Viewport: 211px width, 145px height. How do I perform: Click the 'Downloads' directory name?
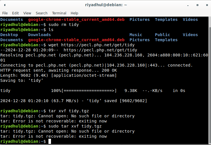39,35
